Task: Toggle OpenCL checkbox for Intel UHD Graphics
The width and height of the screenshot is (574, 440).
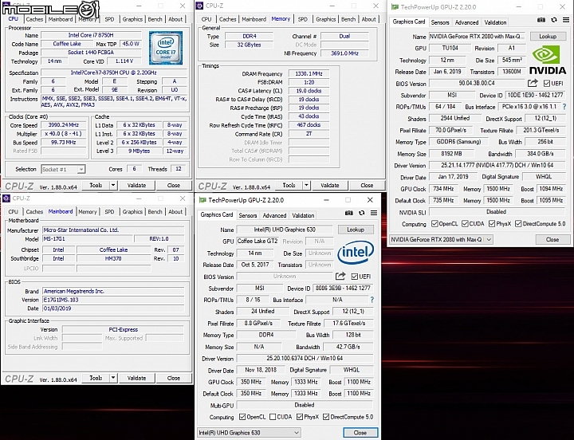Action: coord(242,417)
